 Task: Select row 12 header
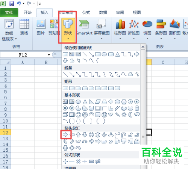5,133
